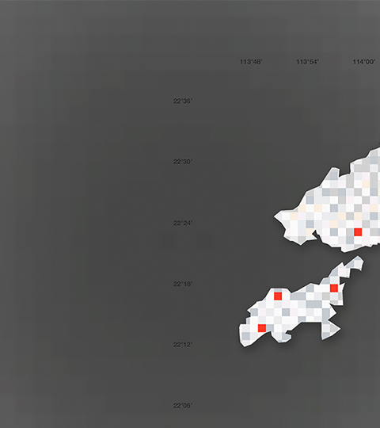Screen dimensions: 380x428
Task: Click the western pointed tip of northern landmass
Action: point(275,216)
